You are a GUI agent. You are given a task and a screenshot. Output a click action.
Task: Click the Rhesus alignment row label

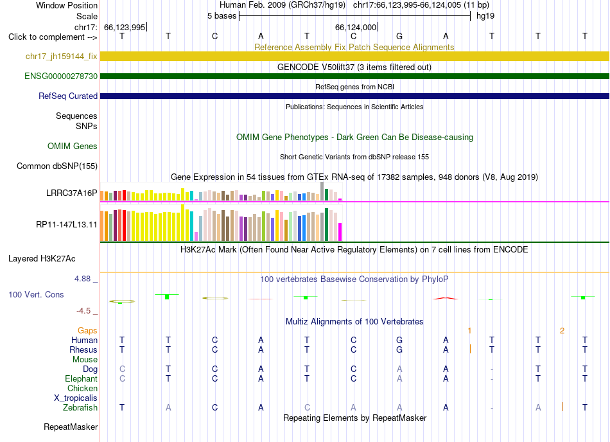coord(83,349)
